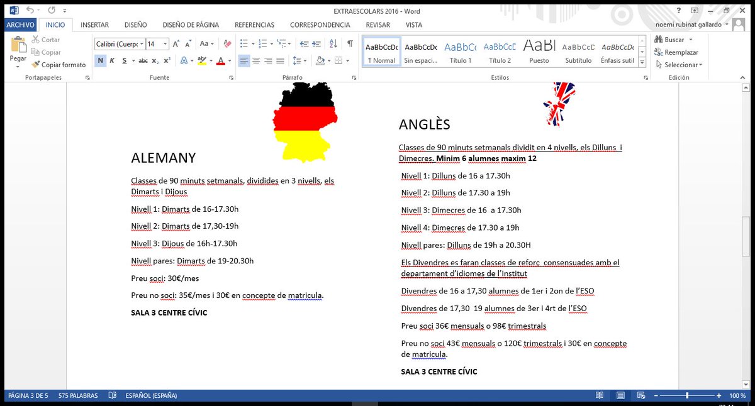The width and height of the screenshot is (755, 406).
Task: Open the ARCHIVO tab
Action: [x=20, y=25]
